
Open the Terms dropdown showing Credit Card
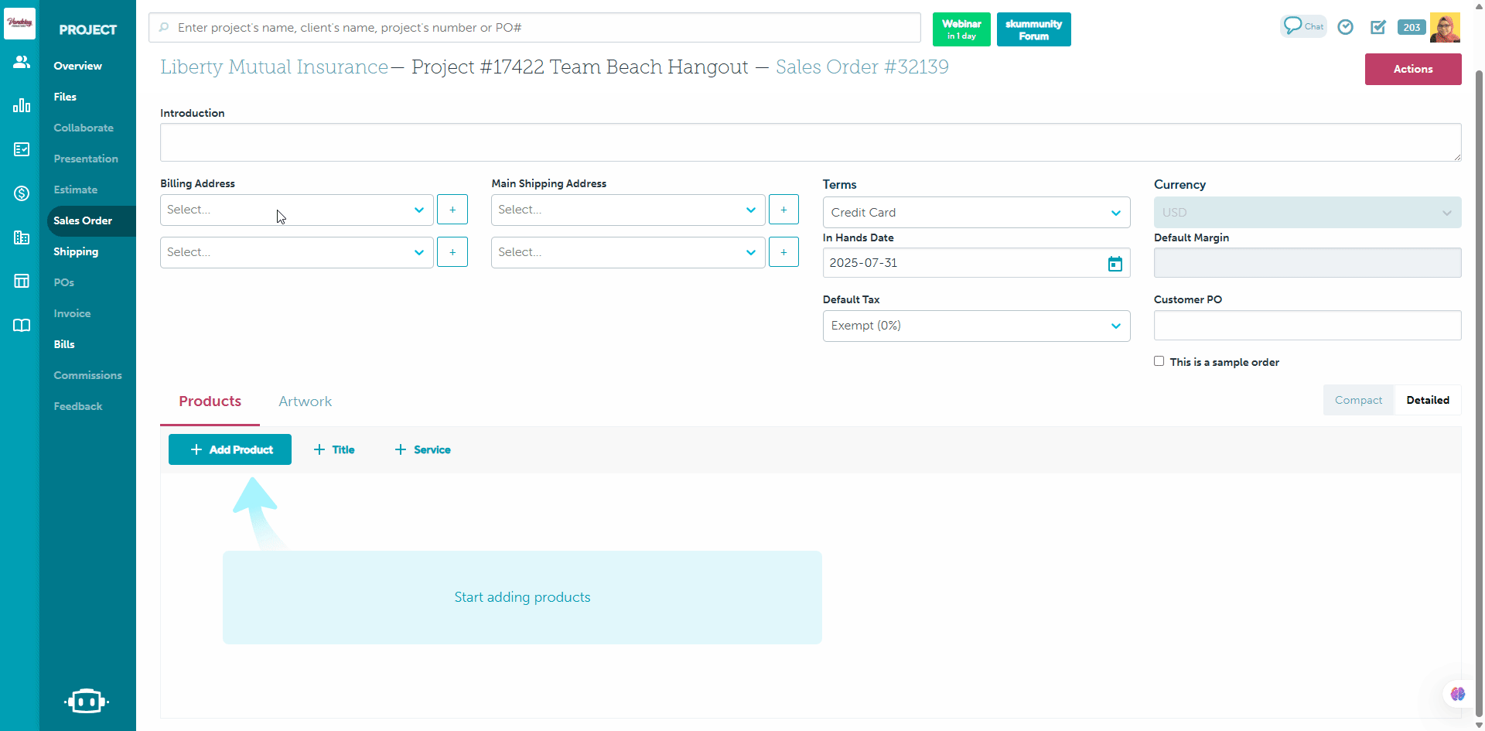point(976,212)
